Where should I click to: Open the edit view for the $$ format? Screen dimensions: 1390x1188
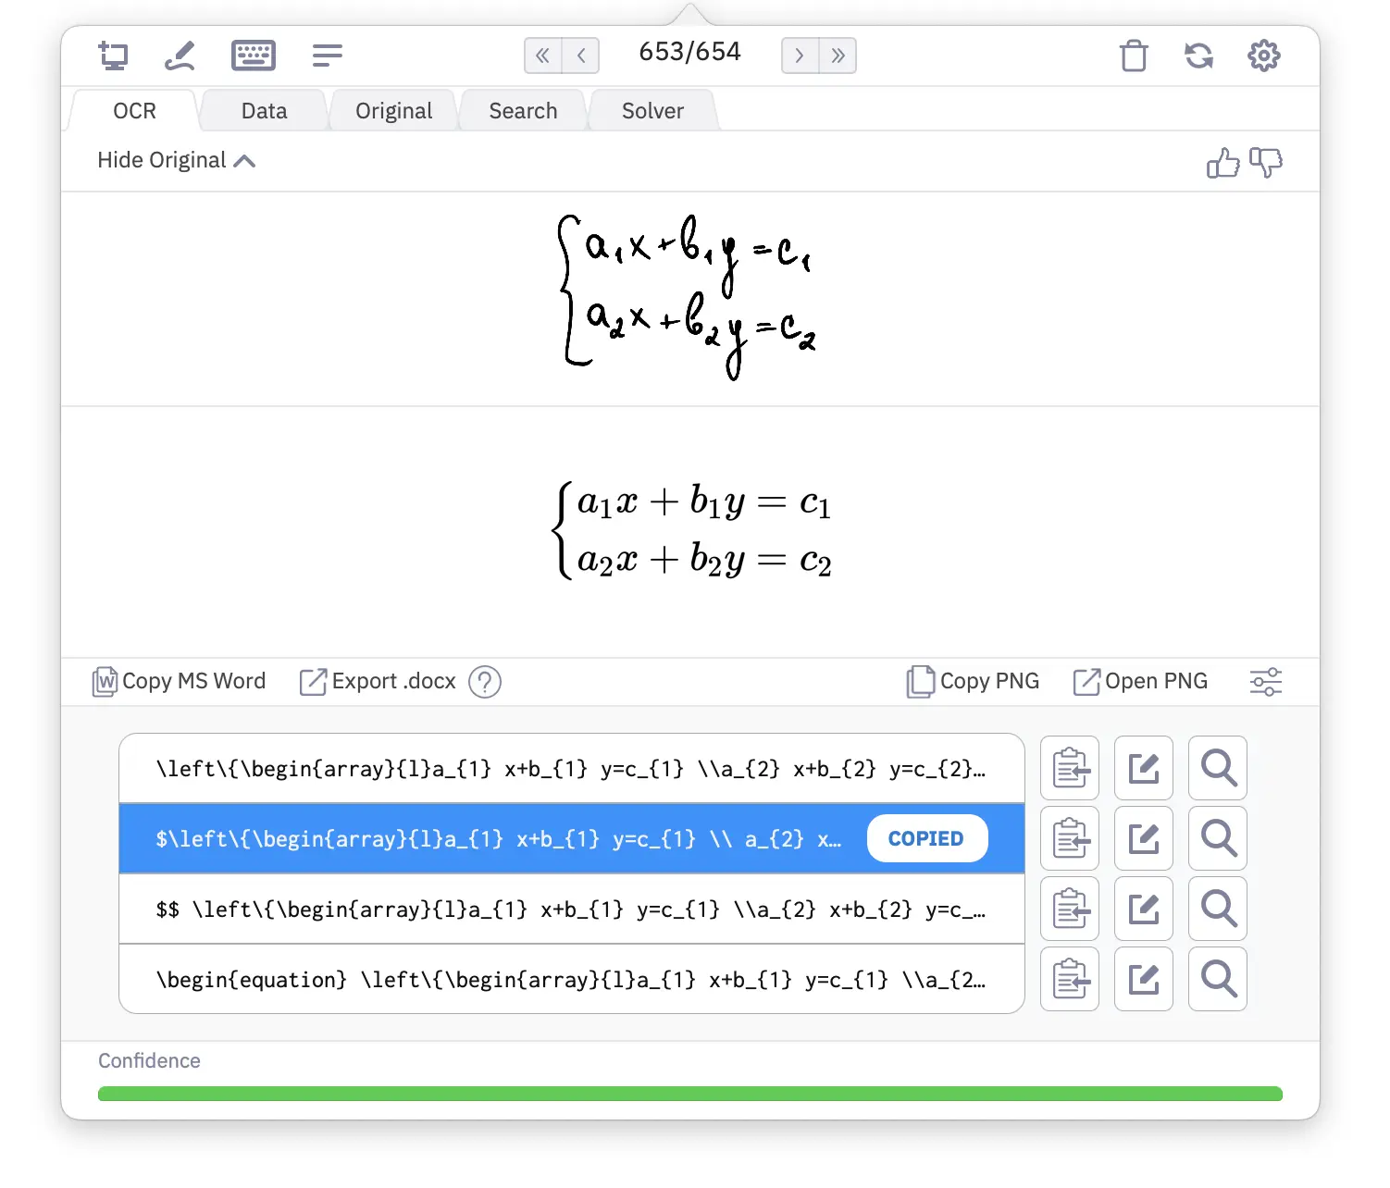[x=1144, y=909]
